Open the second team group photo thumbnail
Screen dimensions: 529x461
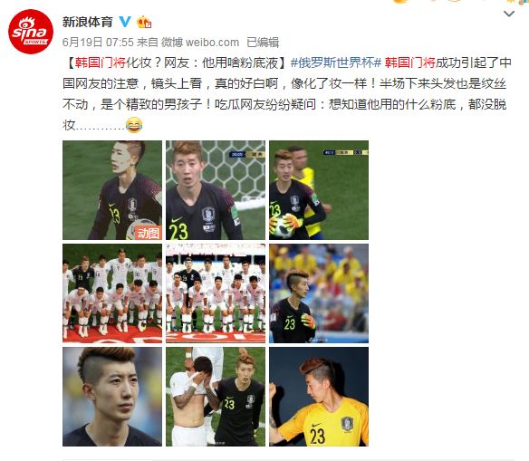pyautogui.click(x=216, y=293)
